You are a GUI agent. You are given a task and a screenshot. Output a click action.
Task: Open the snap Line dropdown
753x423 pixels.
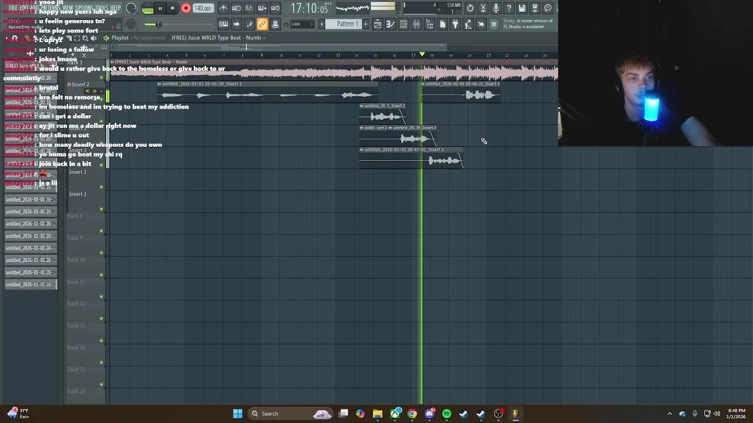pyautogui.click(x=304, y=24)
